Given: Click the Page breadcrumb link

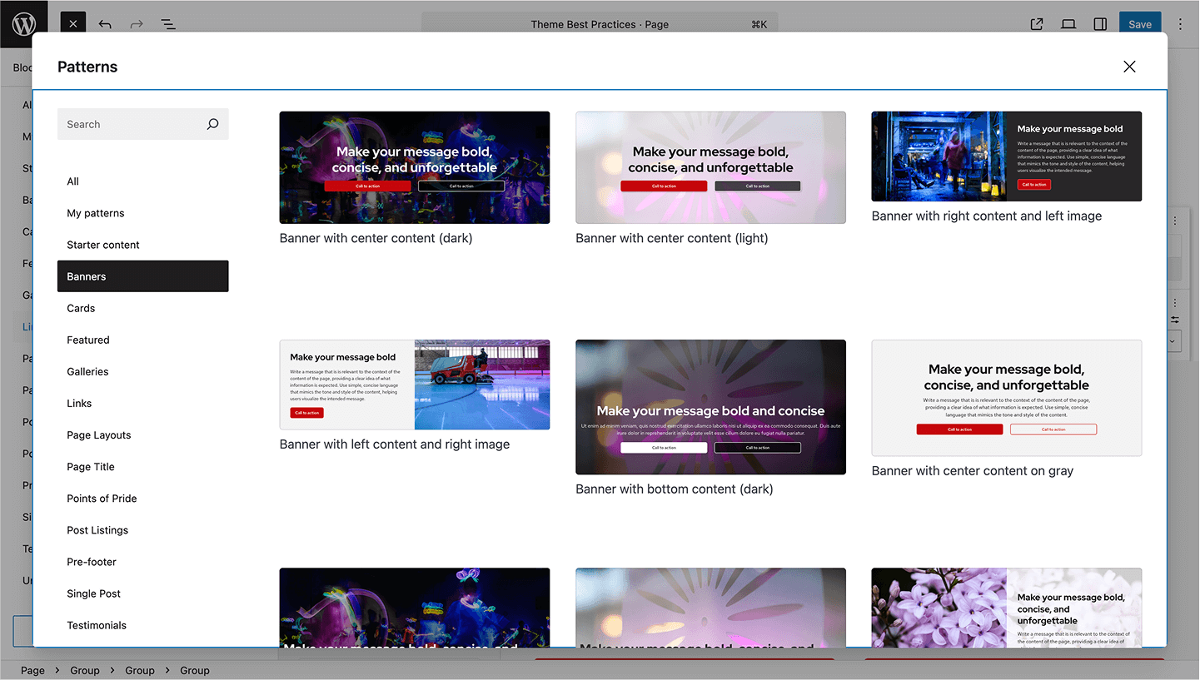Looking at the screenshot, I should (x=32, y=670).
